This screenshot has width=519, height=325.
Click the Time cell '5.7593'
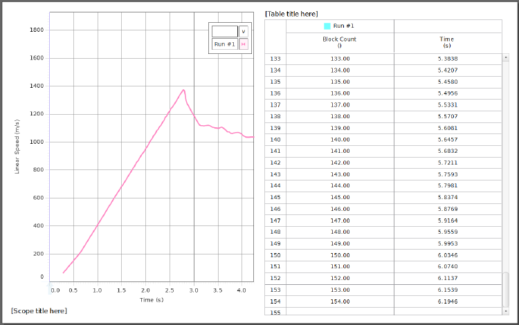tap(448, 174)
